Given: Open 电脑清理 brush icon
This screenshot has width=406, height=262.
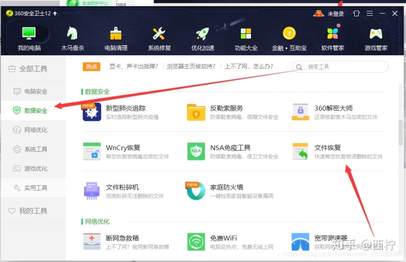Looking at the screenshot, I should 116,33.
